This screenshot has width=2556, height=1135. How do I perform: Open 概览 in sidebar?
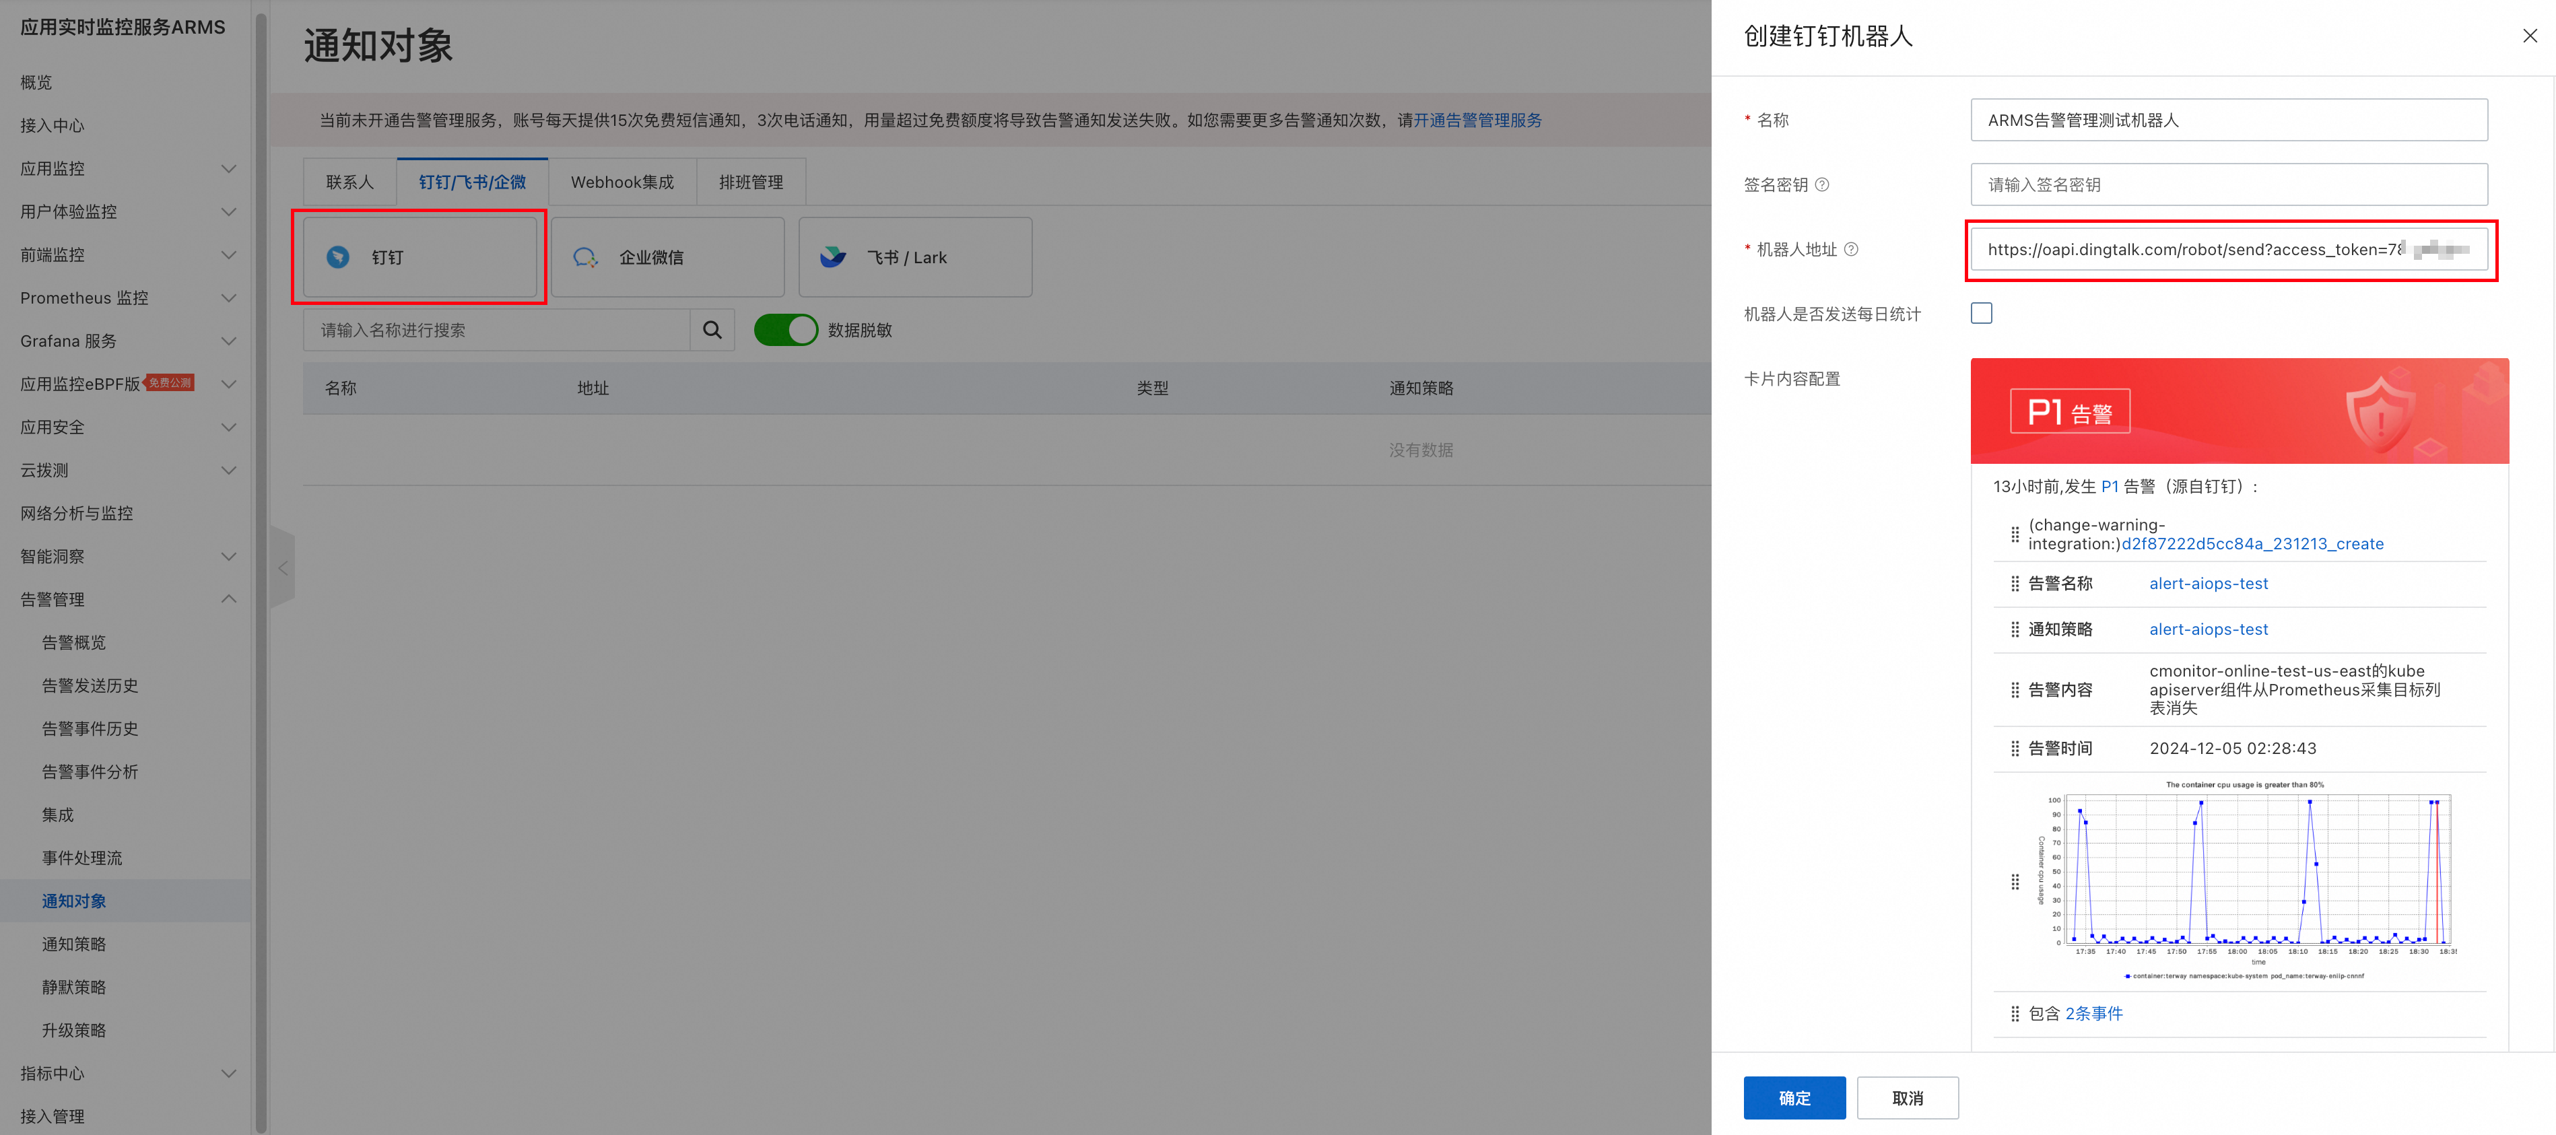(x=37, y=82)
